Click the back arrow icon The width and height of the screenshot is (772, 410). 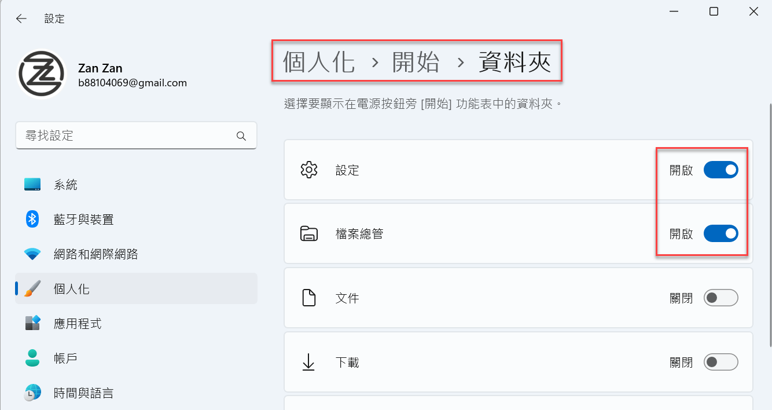[x=21, y=19]
